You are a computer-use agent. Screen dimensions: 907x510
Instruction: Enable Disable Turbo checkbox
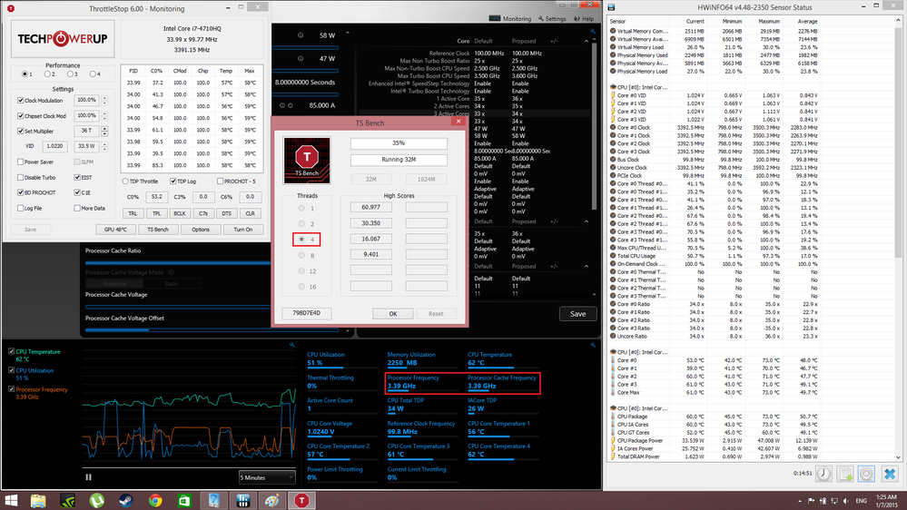pyautogui.click(x=21, y=178)
